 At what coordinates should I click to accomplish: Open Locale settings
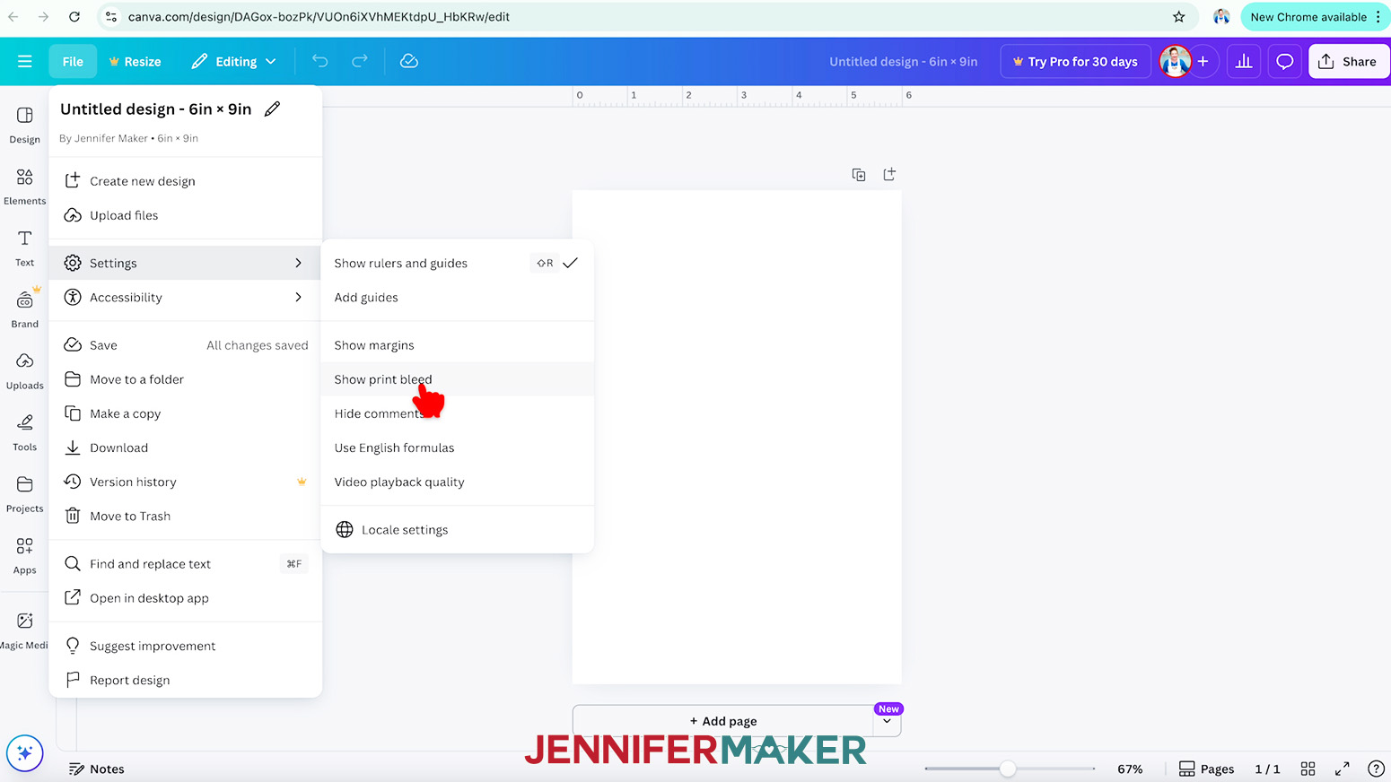pyautogui.click(x=457, y=530)
